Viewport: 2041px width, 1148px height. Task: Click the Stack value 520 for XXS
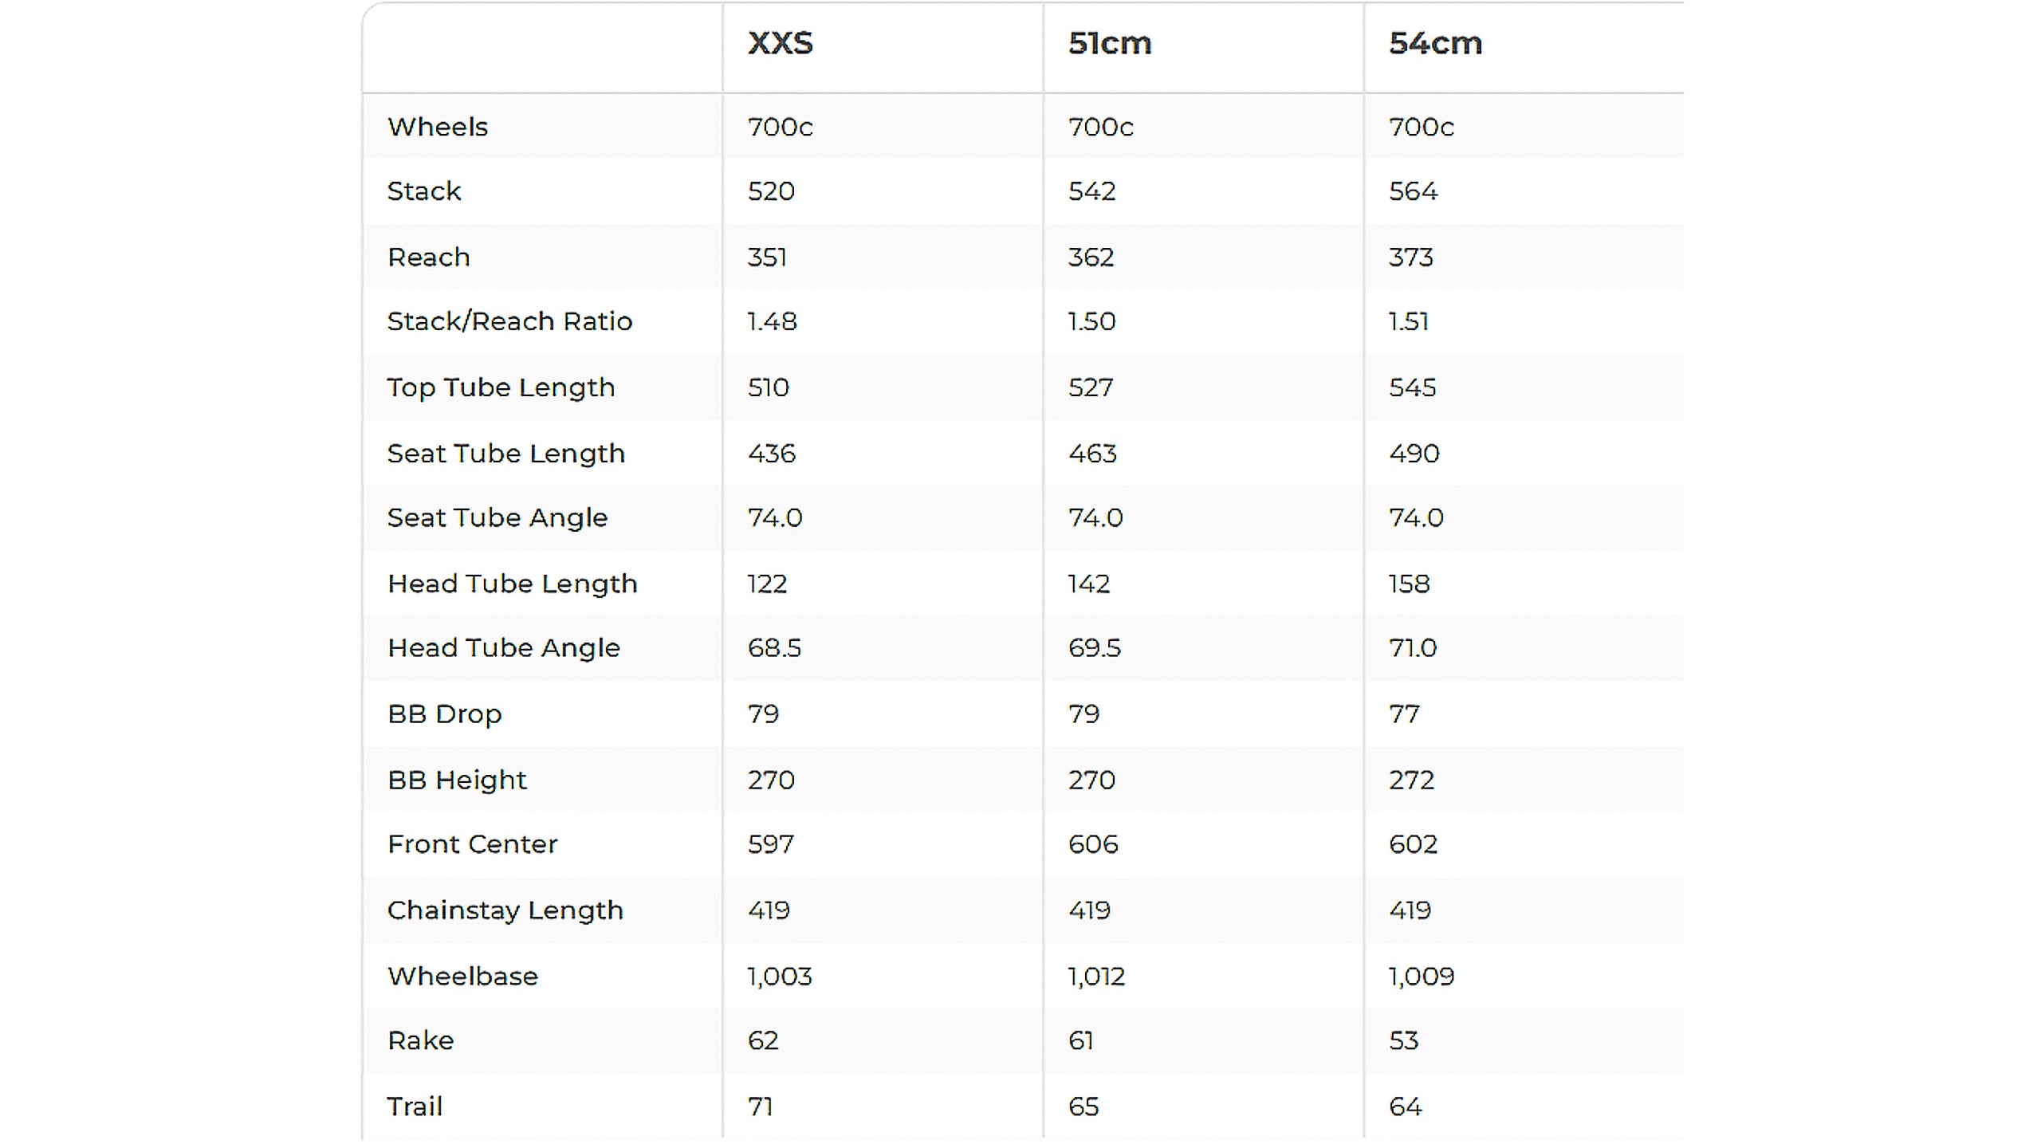pos(771,191)
